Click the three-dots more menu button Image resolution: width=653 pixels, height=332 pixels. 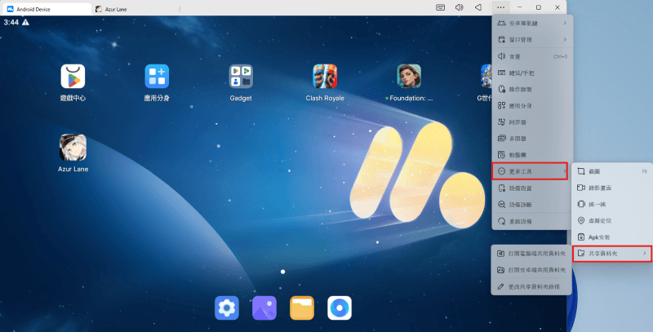click(x=500, y=7)
